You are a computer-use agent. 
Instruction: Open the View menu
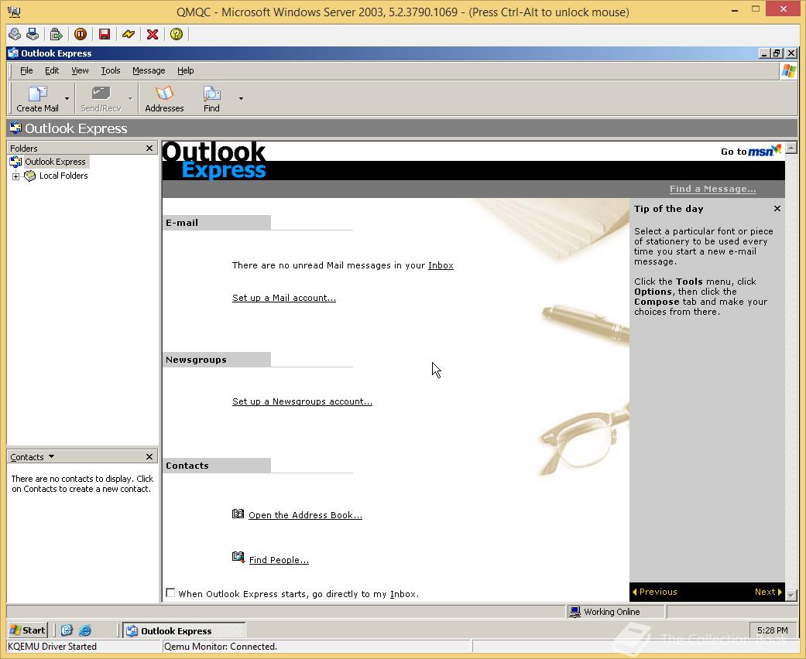point(80,71)
